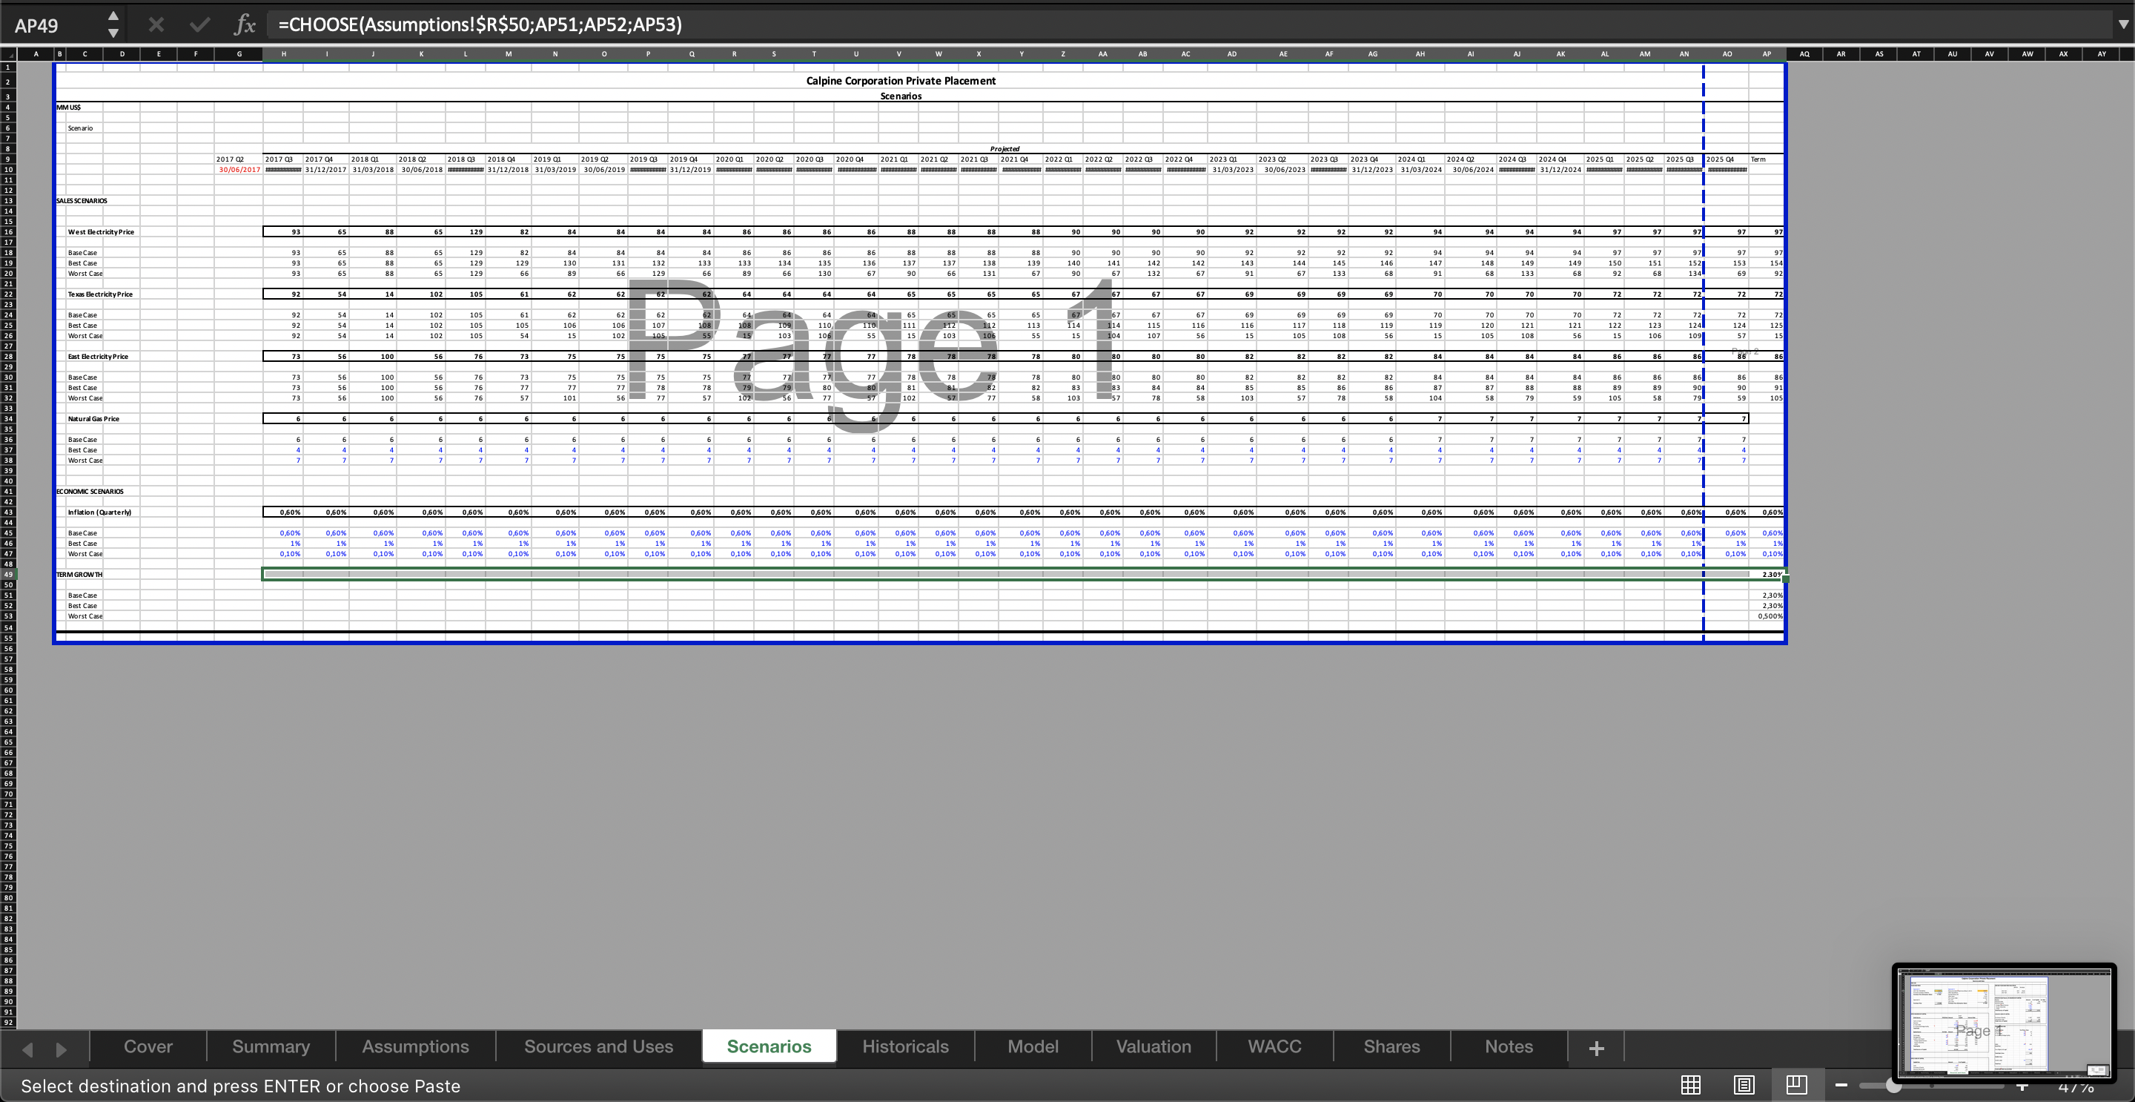Open the Sources and Uses sheet tab
Screen dimensions: 2135x1102
598,1046
